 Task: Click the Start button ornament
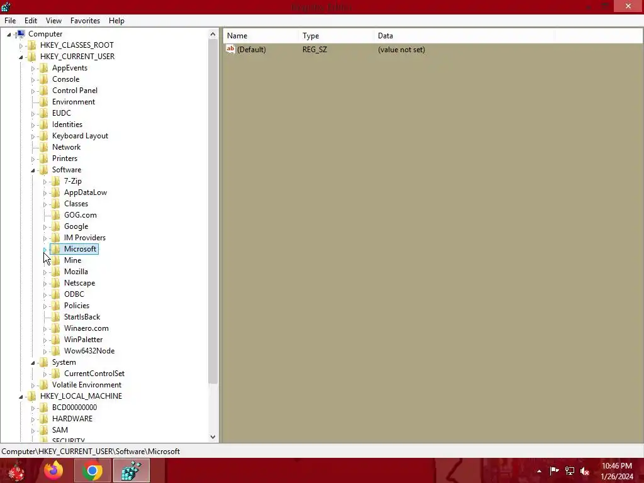click(x=16, y=471)
